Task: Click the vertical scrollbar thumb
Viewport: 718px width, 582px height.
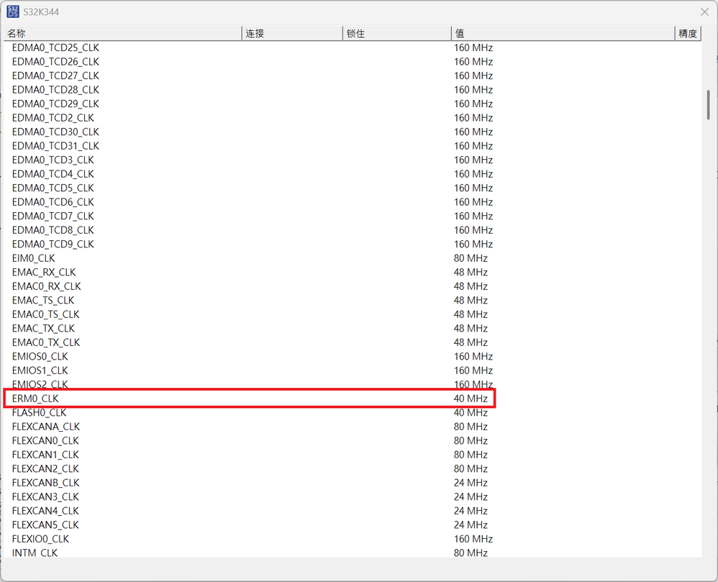Action: click(x=709, y=105)
